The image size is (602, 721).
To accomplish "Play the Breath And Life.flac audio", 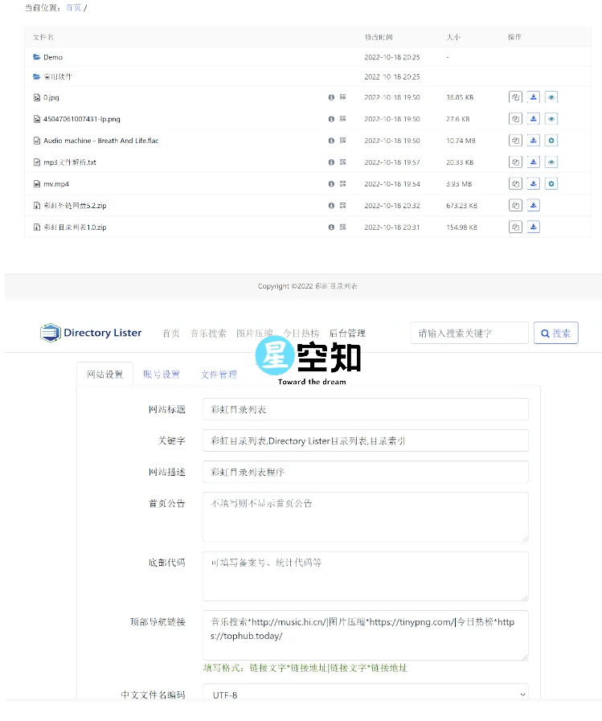I will coord(551,140).
